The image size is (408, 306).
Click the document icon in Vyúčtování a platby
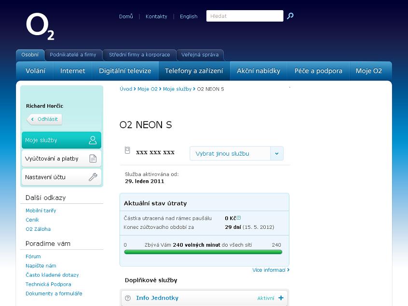point(93,159)
